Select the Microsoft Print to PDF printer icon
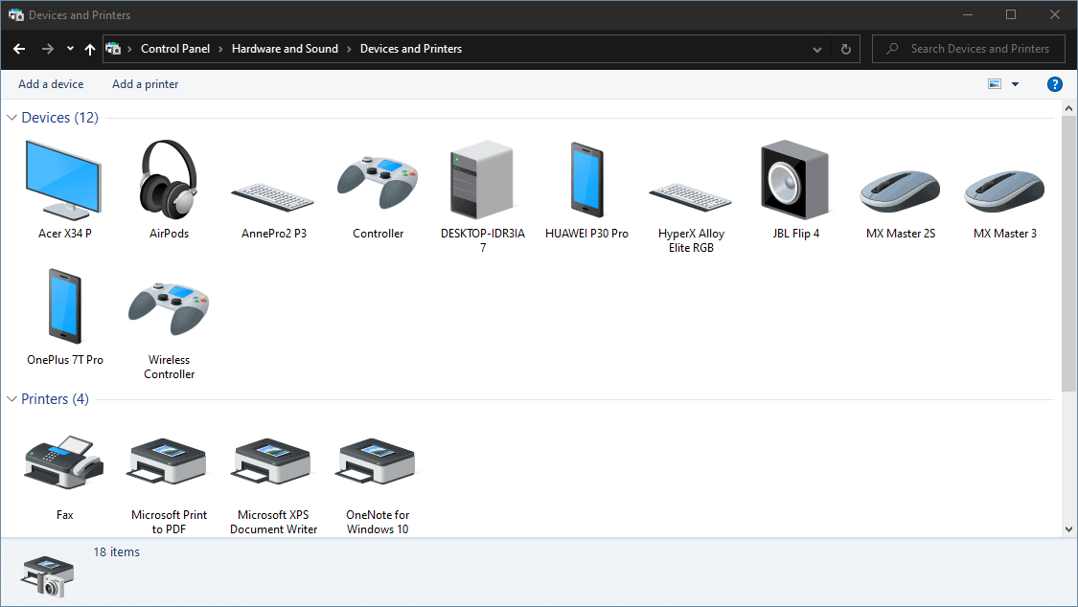Screen dimensions: 1078x607 click(169, 461)
